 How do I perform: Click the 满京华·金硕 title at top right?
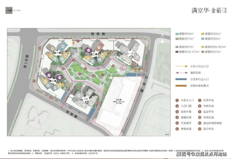pos(206,11)
